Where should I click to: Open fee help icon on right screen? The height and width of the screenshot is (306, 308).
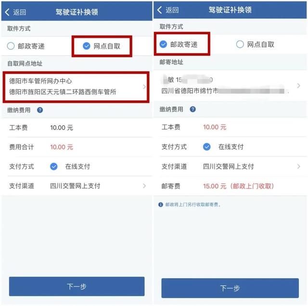point(192,109)
